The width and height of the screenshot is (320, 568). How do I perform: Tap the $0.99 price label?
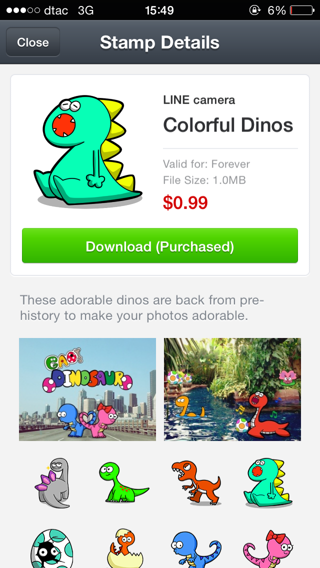point(185,202)
